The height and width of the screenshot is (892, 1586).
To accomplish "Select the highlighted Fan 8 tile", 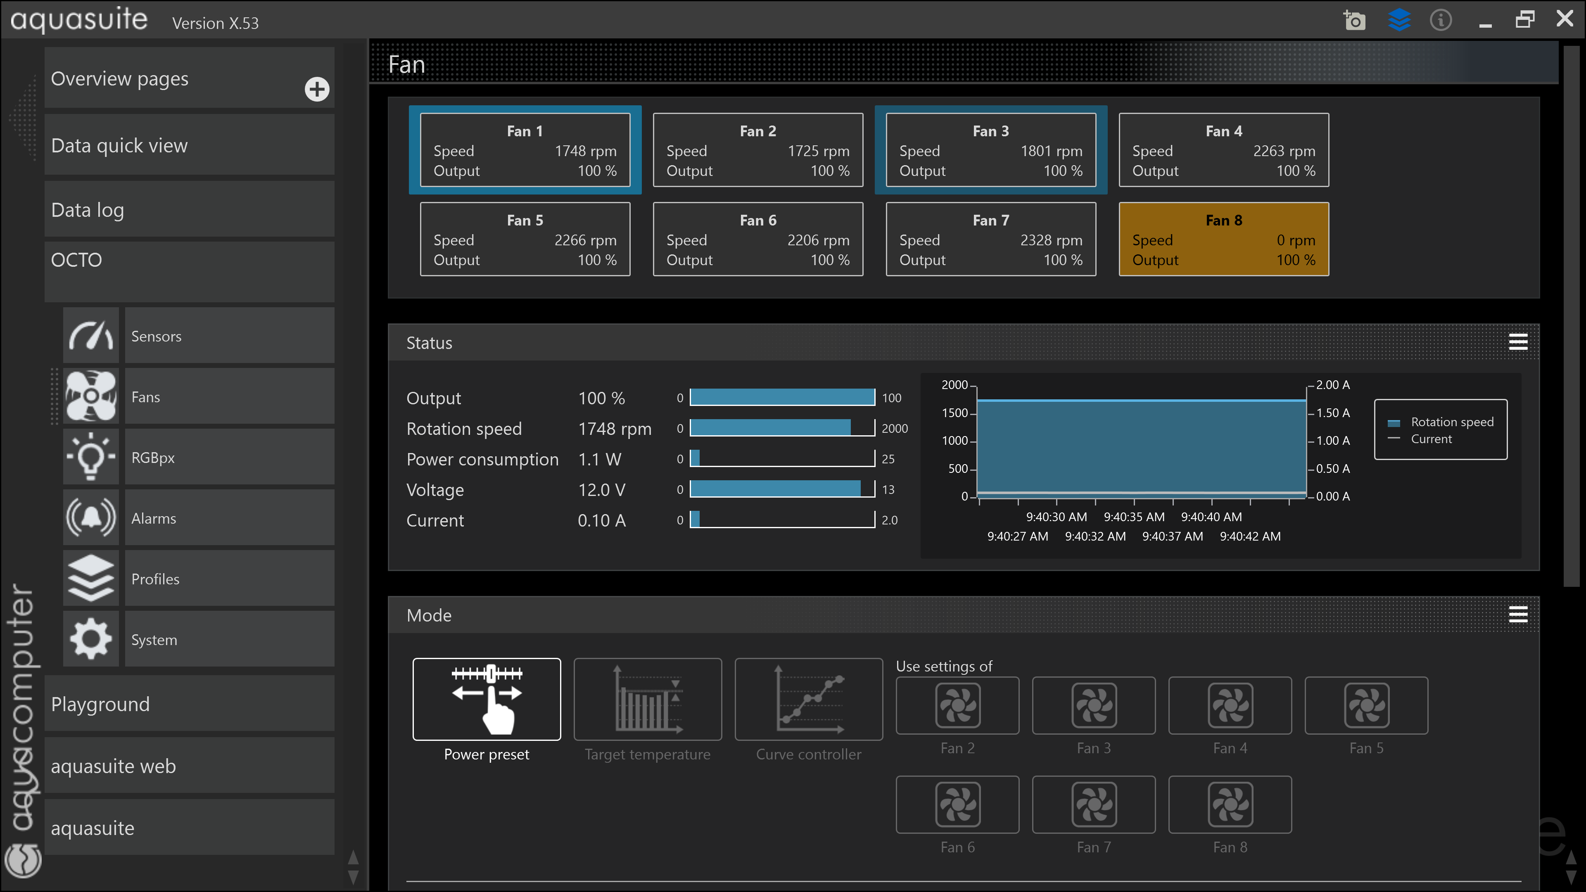I will coord(1223,239).
